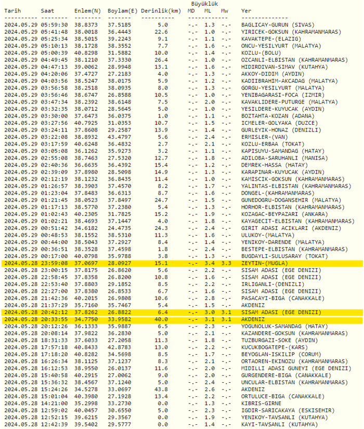The image size is (364, 429).
Task: Select UNCULAR-ELBISTAN (KAHRAMANMARAS) location
Action: [x=294, y=382]
